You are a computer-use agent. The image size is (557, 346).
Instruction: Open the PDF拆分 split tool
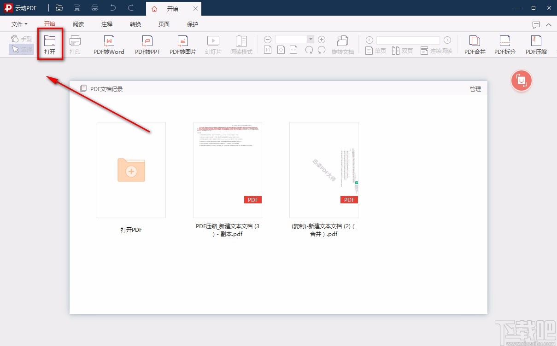[x=505, y=45]
